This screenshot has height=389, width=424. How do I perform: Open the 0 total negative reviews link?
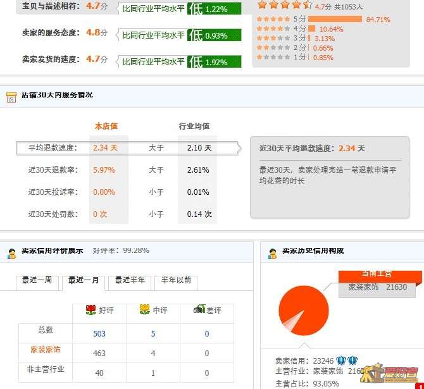207,333
